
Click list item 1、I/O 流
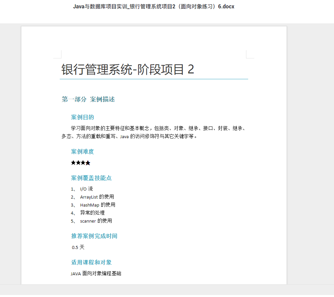(82, 189)
